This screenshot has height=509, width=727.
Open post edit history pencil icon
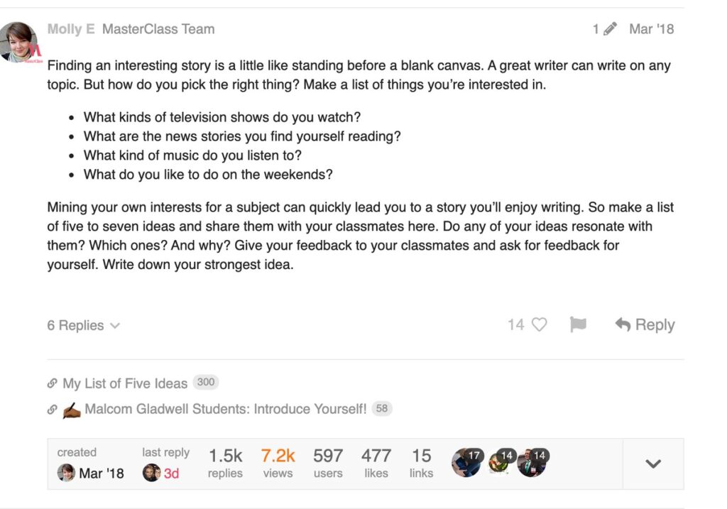[610, 29]
